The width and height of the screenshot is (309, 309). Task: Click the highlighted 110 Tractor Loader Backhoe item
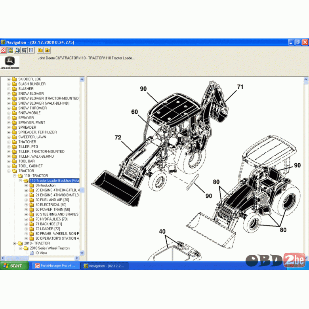(x=54, y=181)
